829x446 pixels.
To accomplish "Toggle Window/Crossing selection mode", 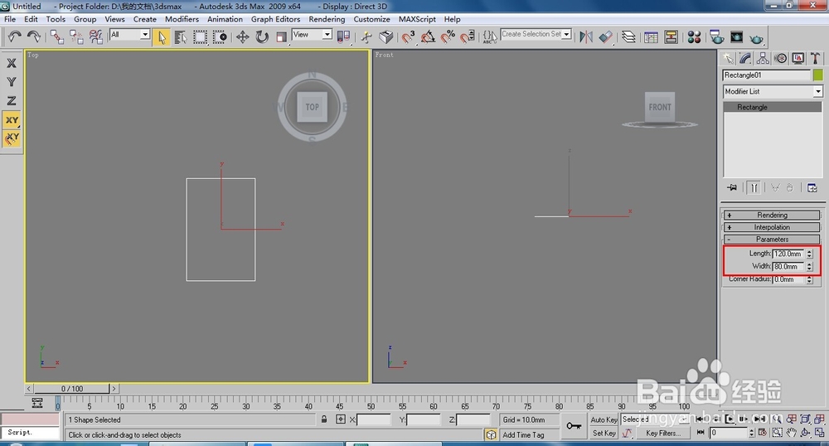I will (220, 37).
